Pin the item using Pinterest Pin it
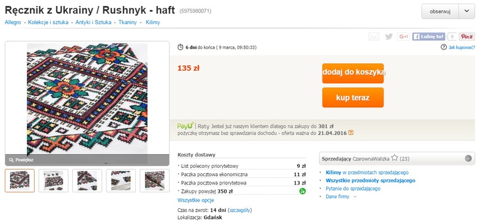Viewport: 477px width, 222px height. coord(467,37)
